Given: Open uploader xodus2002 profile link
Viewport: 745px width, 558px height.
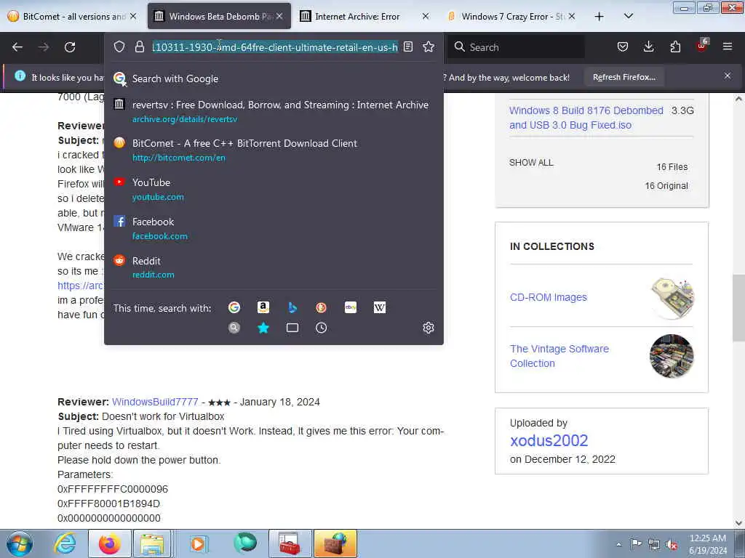Looking at the screenshot, I should [x=549, y=440].
